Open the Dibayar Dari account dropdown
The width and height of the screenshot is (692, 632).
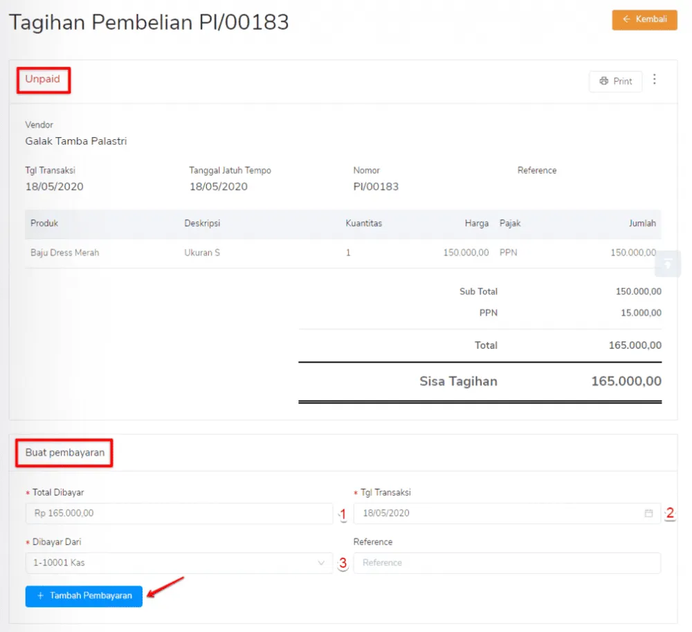point(179,563)
